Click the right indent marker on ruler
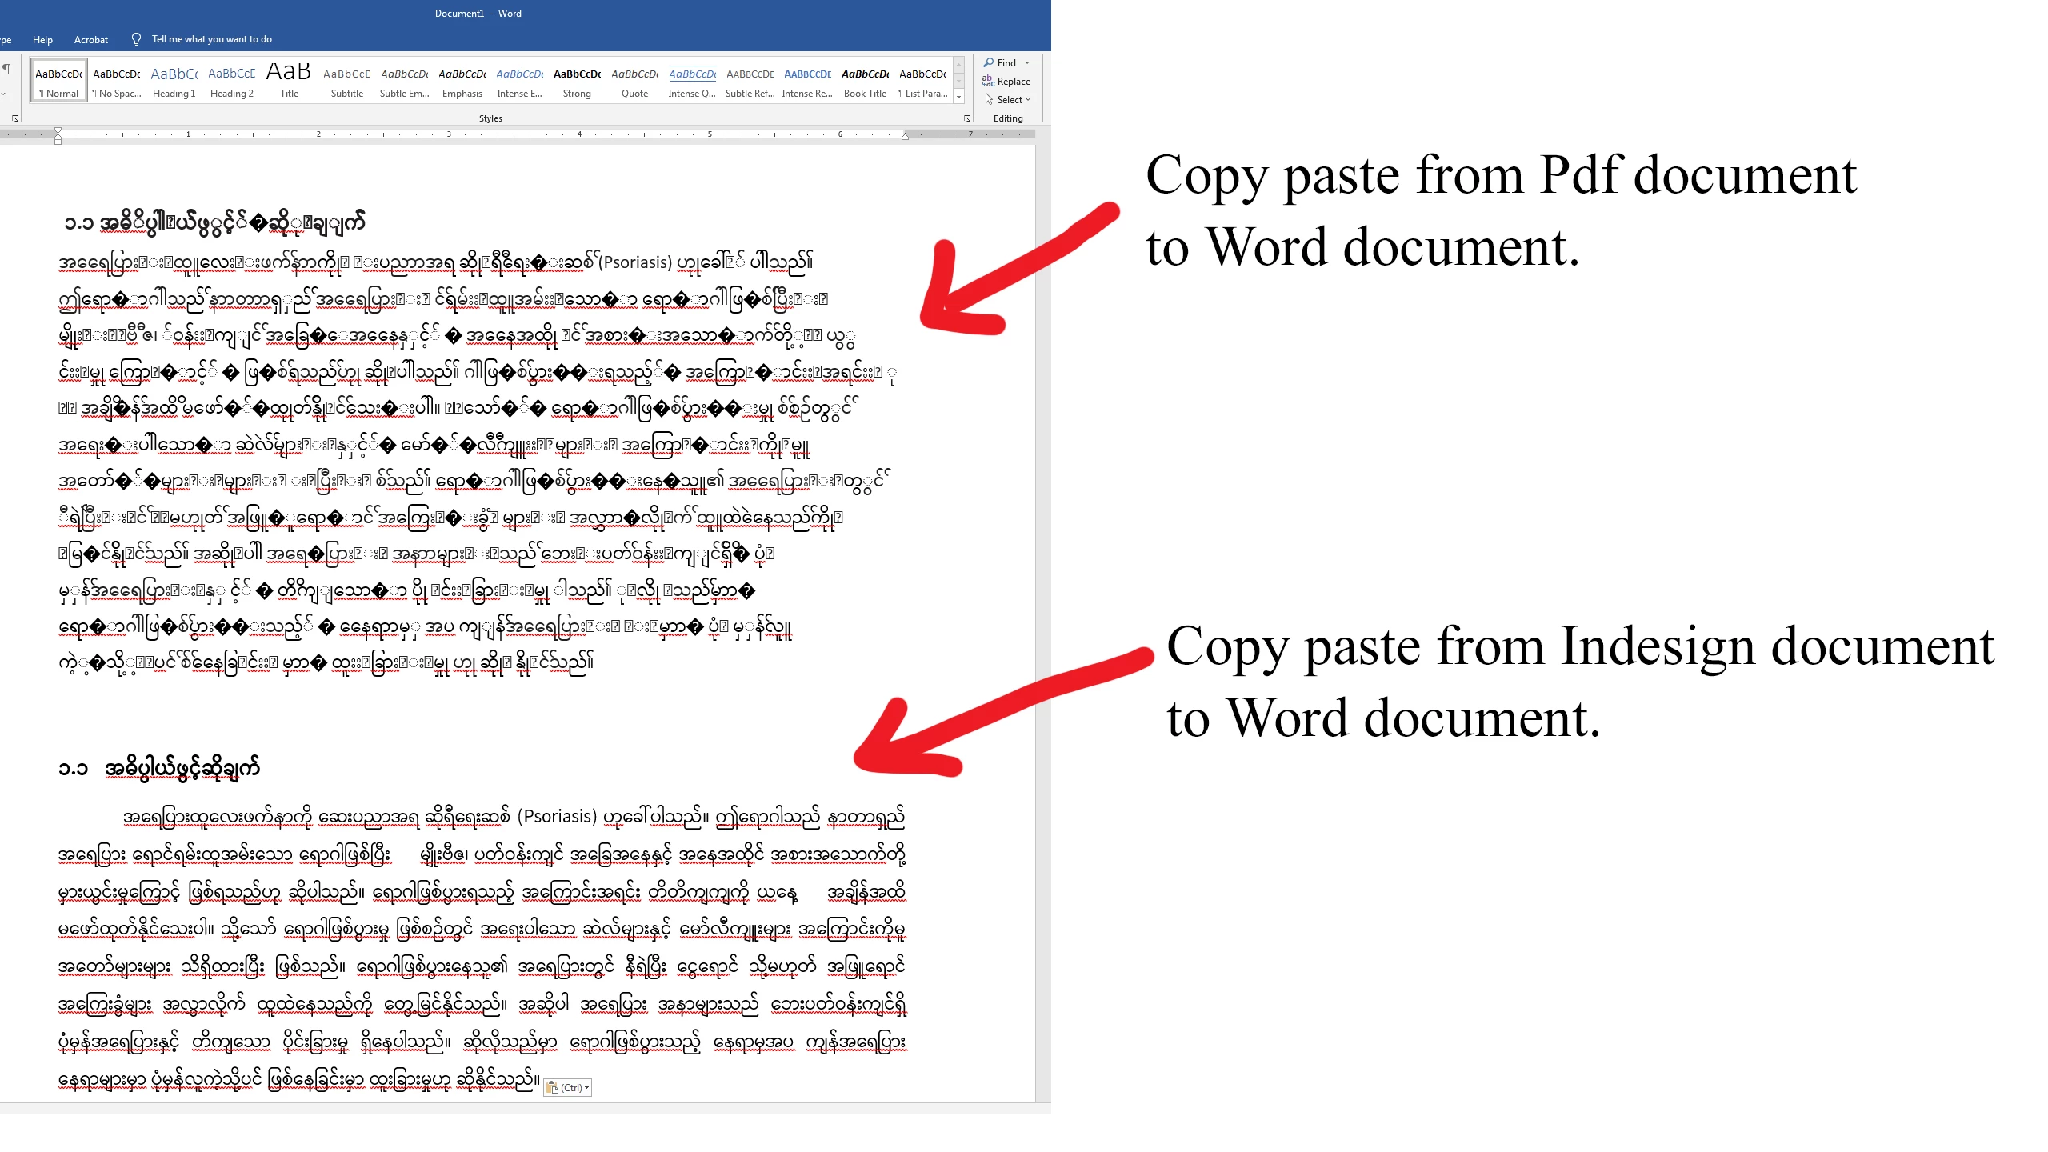Image resolution: width=2048 pixels, height=1152 pixels. point(905,136)
